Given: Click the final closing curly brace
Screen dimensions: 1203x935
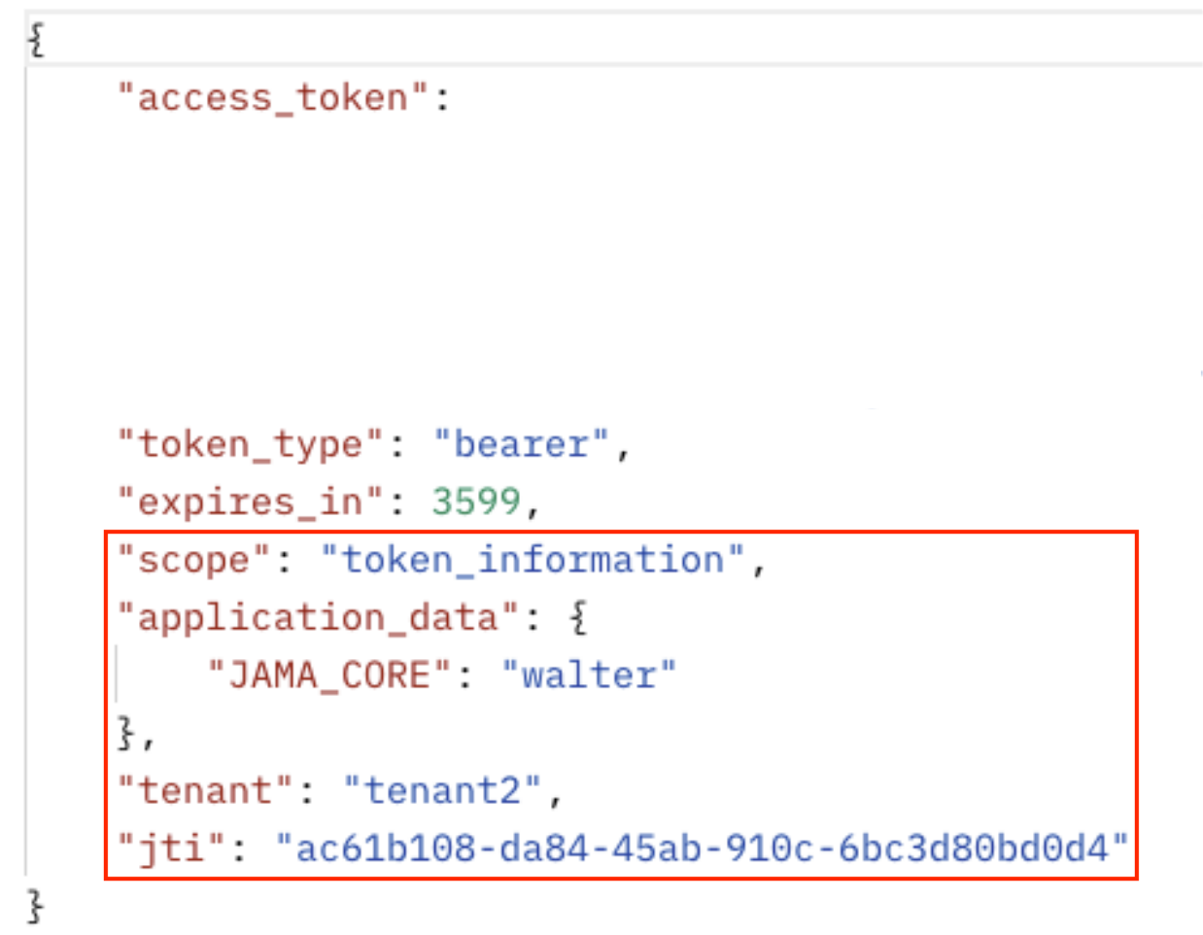Looking at the screenshot, I should 36,905.
